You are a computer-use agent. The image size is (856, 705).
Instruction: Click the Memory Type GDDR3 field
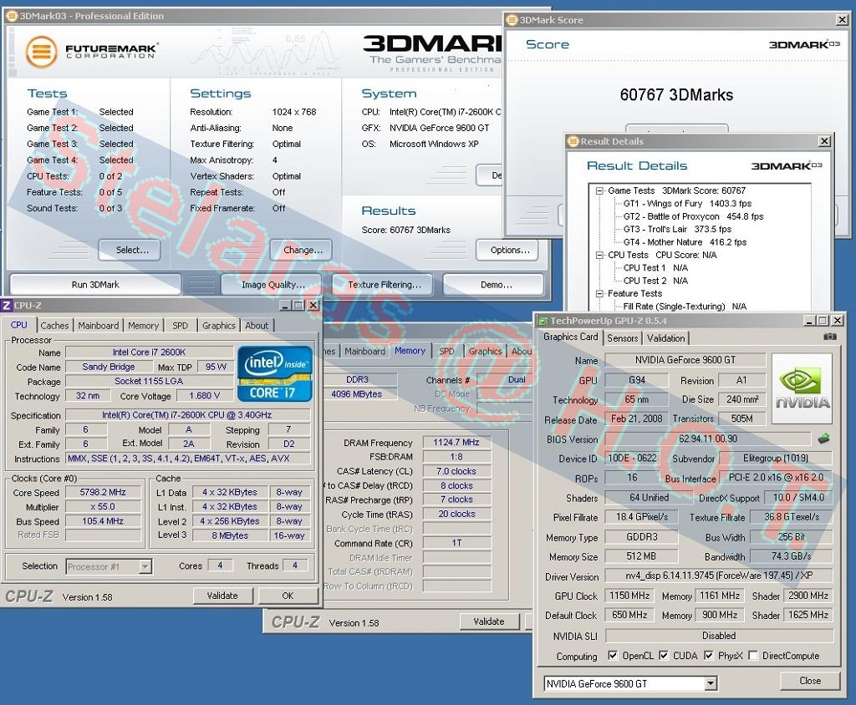[642, 537]
